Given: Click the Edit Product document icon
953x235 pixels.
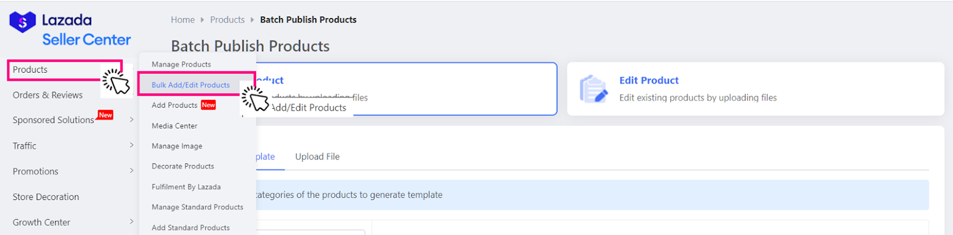Looking at the screenshot, I should pyautogui.click(x=593, y=89).
